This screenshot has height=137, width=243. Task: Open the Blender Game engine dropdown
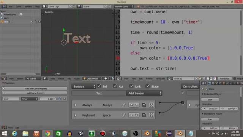[124, 6]
